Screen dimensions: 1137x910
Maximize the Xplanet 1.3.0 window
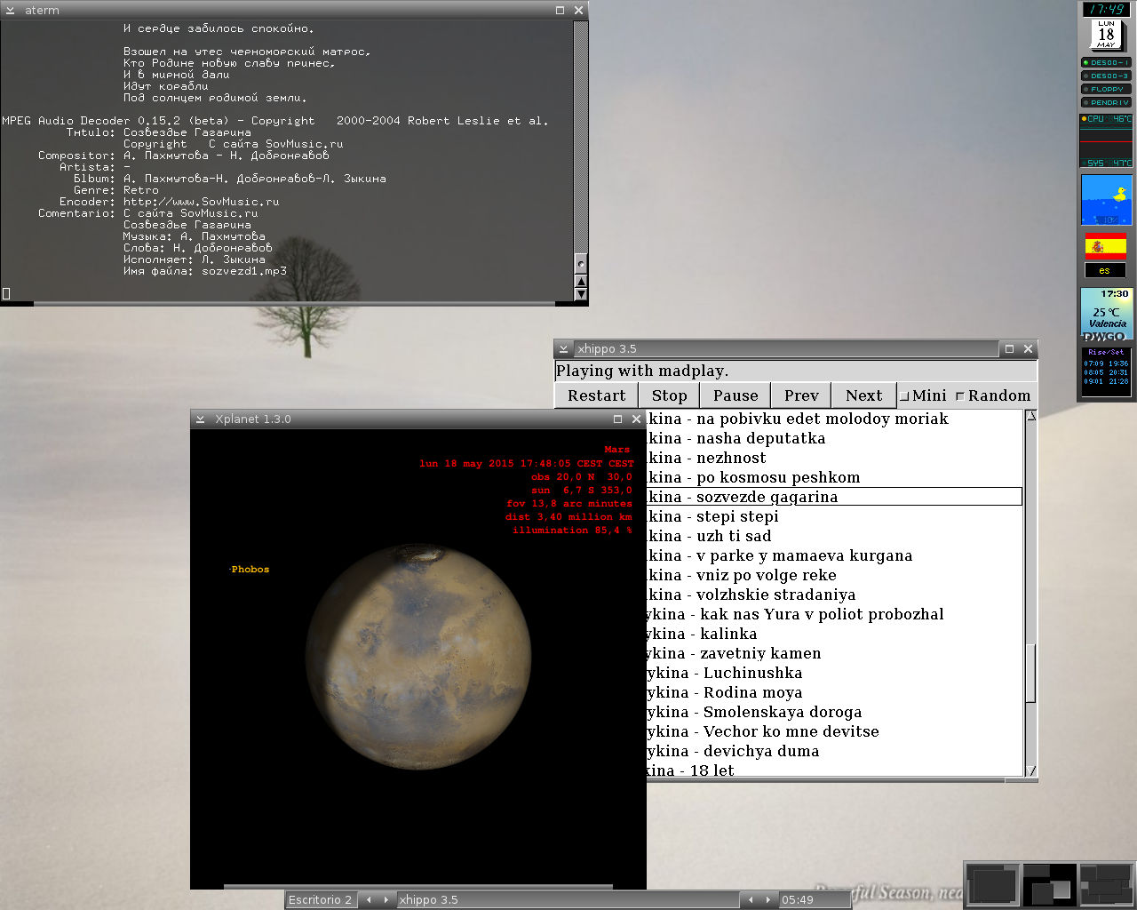tap(617, 419)
